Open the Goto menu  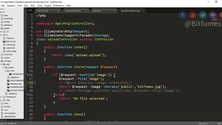33,6
